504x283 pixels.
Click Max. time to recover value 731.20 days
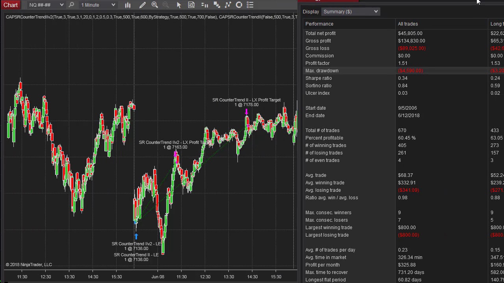click(x=410, y=272)
